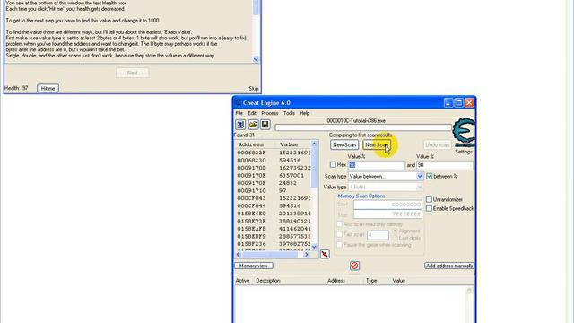574x323 pixels.
Task: Click scroll down arrow of tutorial text
Action: 256,59
